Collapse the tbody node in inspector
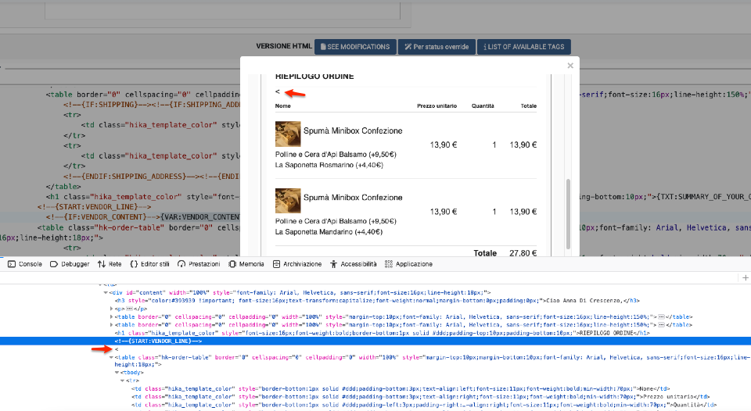Image resolution: width=751 pixels, height=411 pixels. click(118, 373)
